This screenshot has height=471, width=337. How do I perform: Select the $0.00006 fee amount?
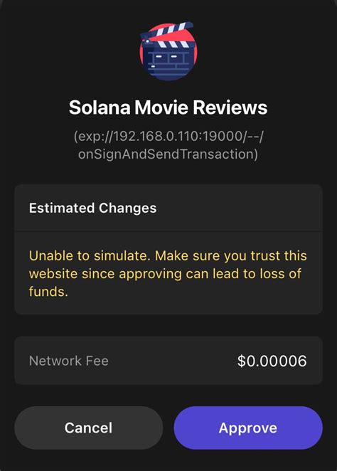point(272,361)
